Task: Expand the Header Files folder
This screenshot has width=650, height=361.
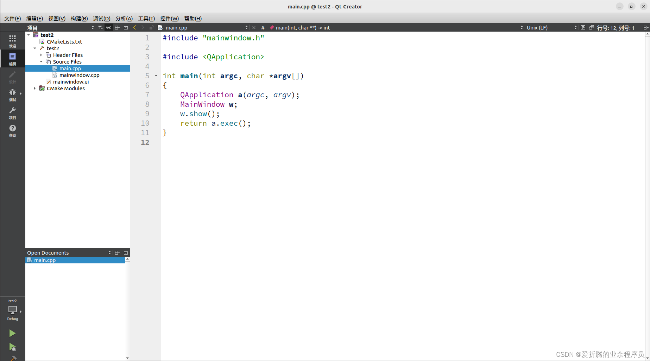Action: [41, 55]
